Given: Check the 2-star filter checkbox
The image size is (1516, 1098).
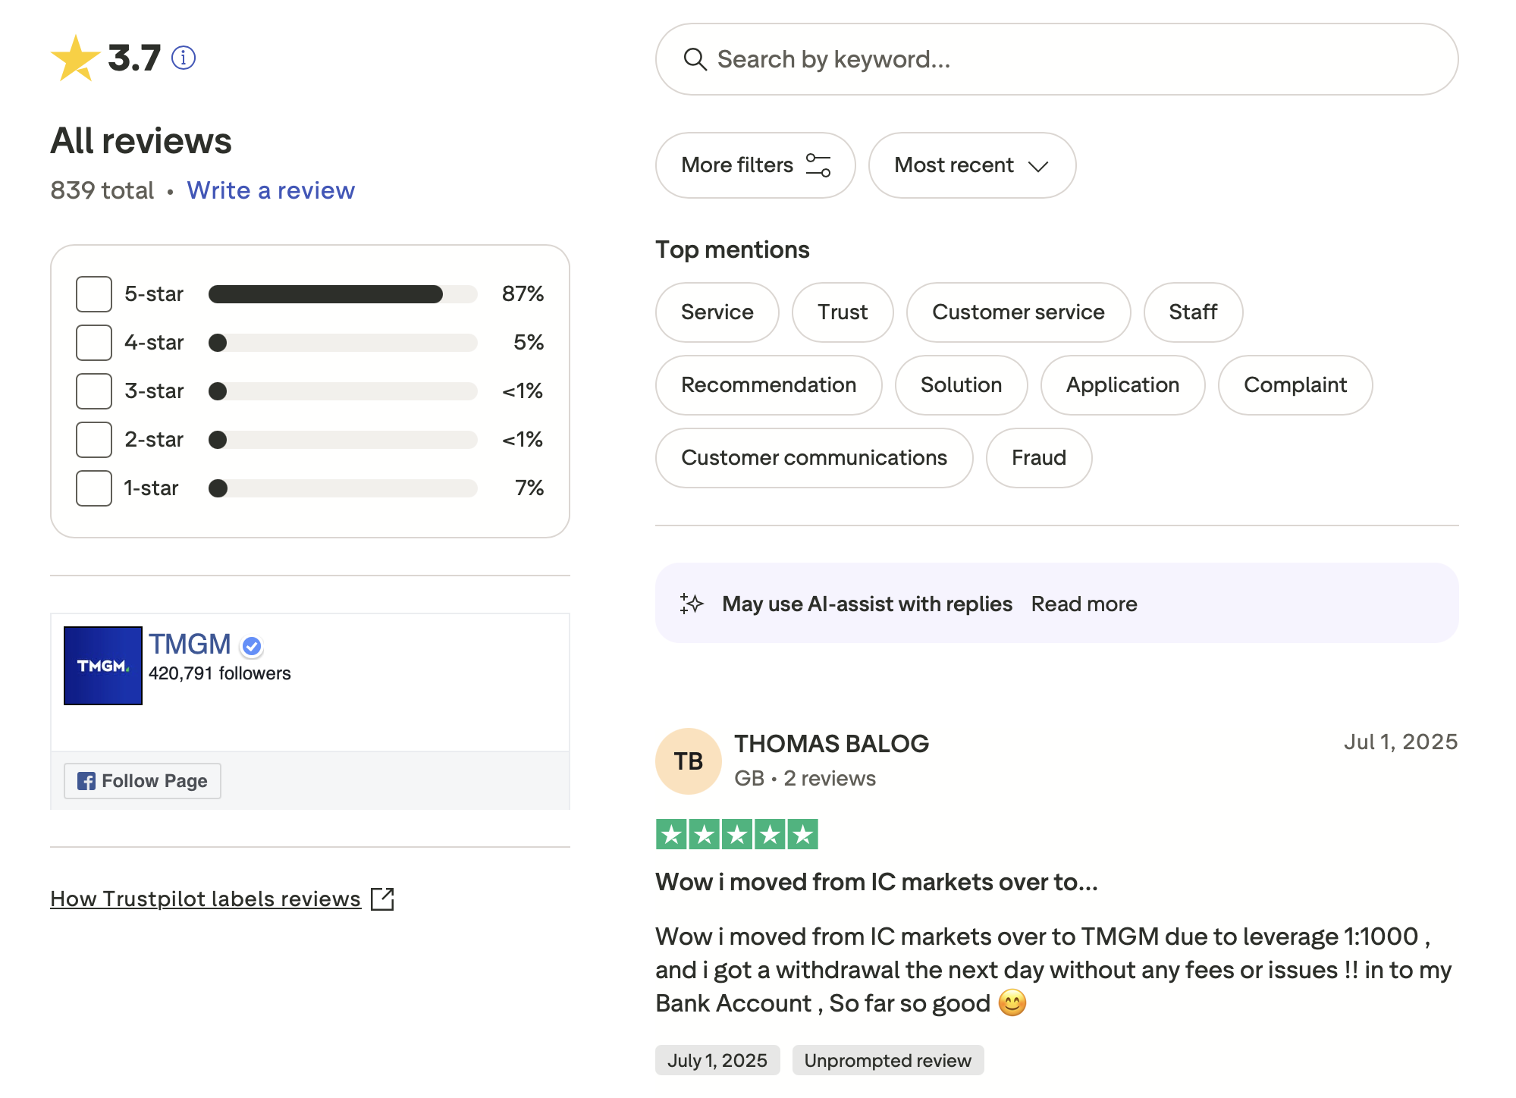Looking at the screenshot, I should [x=94, y=440].
